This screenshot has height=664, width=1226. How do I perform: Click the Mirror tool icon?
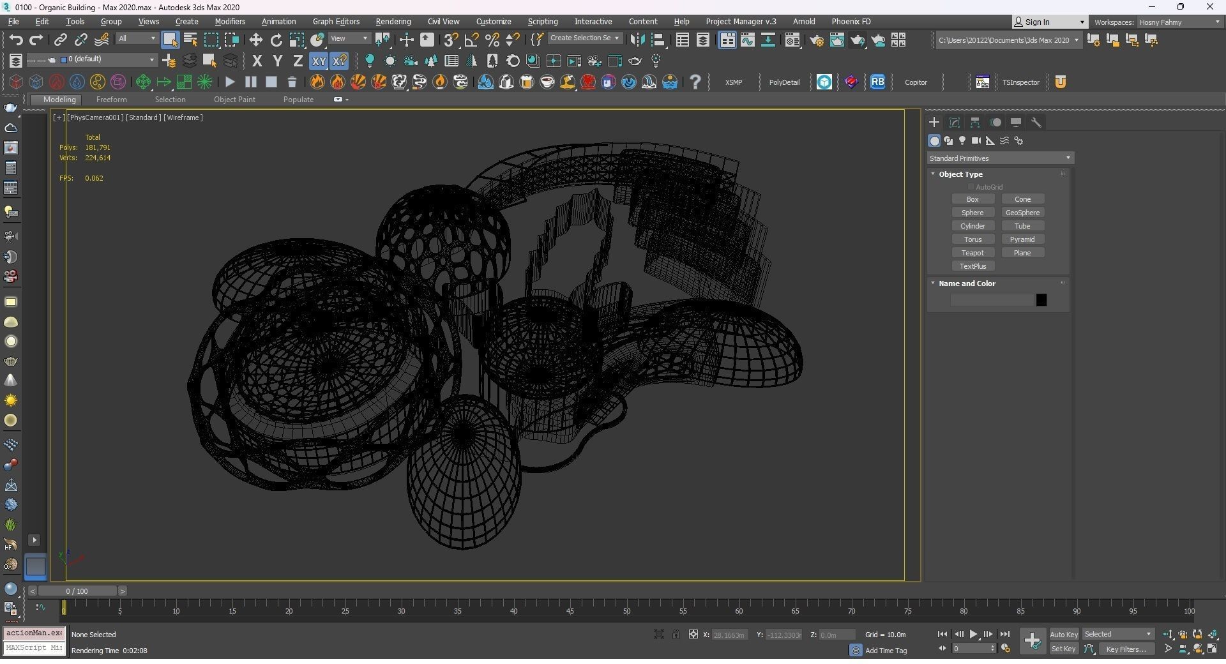point(637,40)
